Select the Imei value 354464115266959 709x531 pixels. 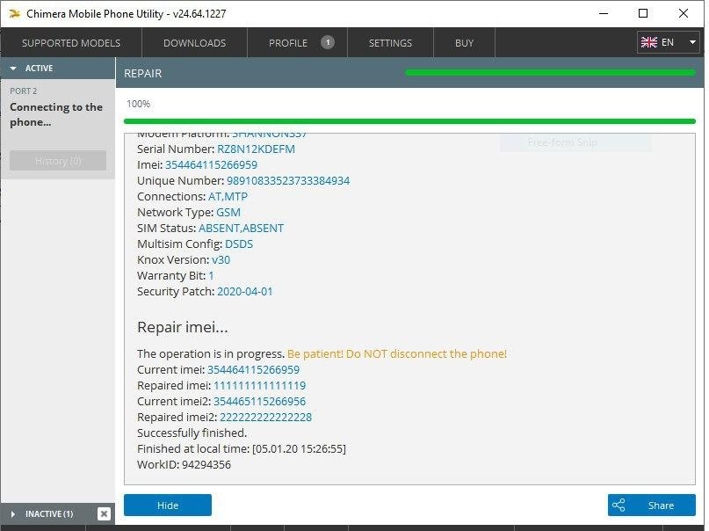coord(211,165)
